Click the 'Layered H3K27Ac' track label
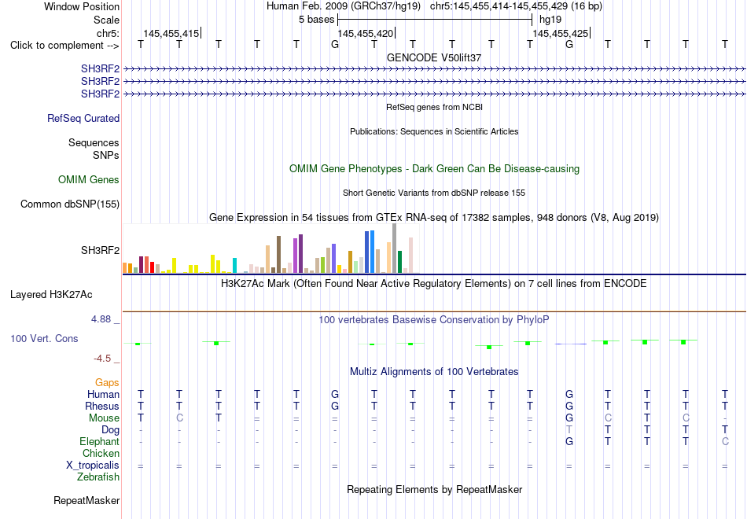 51,295
